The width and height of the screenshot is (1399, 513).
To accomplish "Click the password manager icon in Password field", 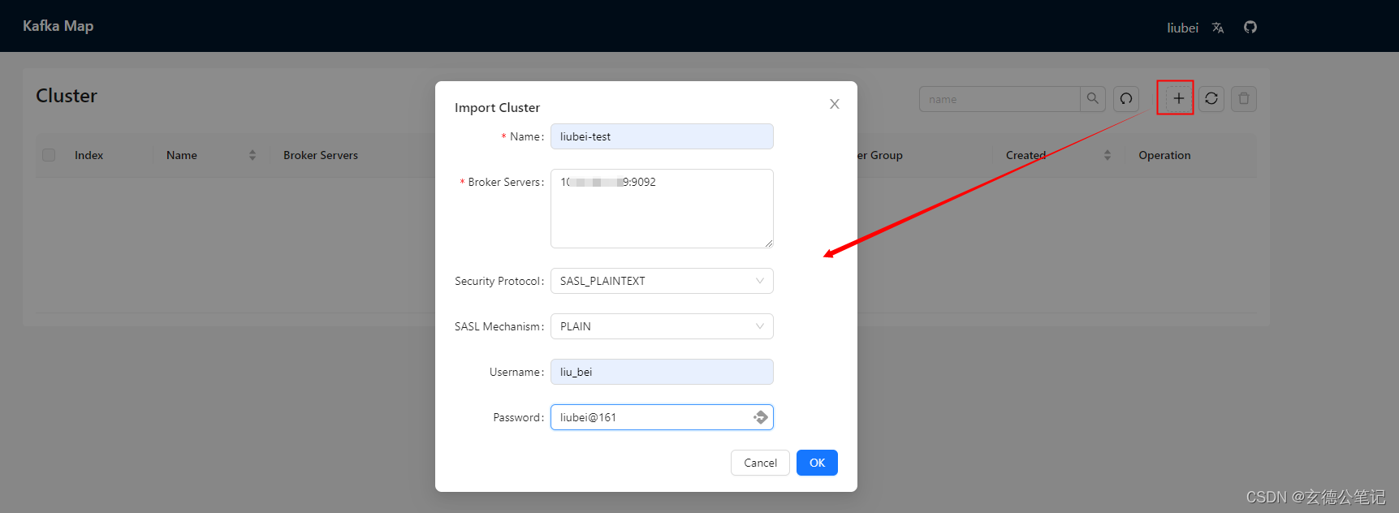I will coord(761,417).
